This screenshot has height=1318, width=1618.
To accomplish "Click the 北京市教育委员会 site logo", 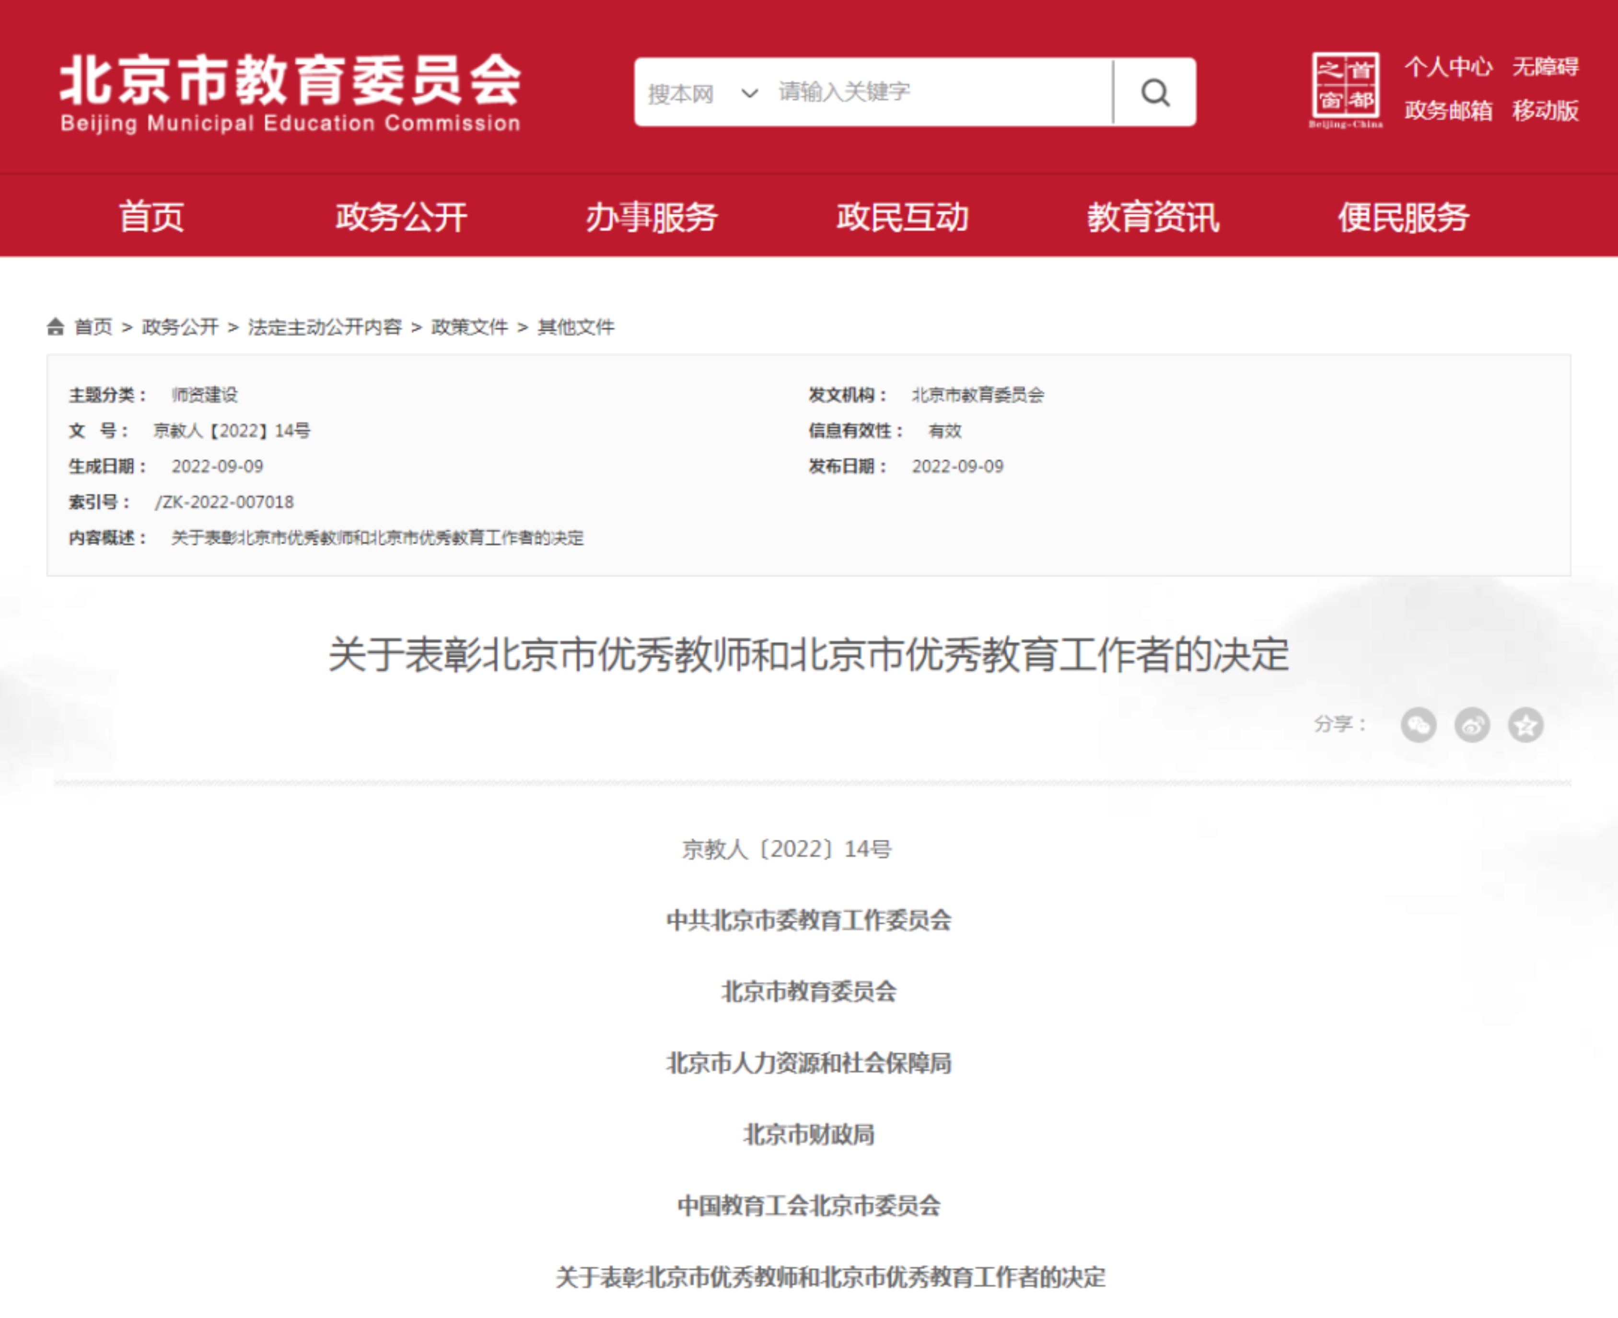I will (291, 92).
